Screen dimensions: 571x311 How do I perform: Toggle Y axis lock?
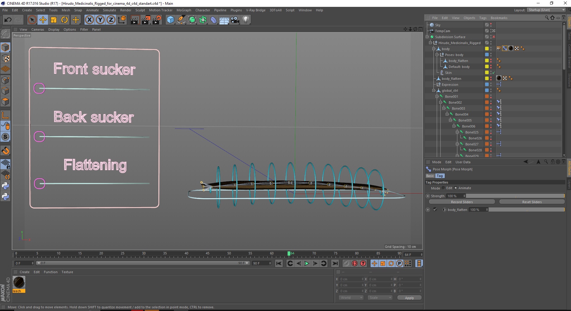click(100, 20)
